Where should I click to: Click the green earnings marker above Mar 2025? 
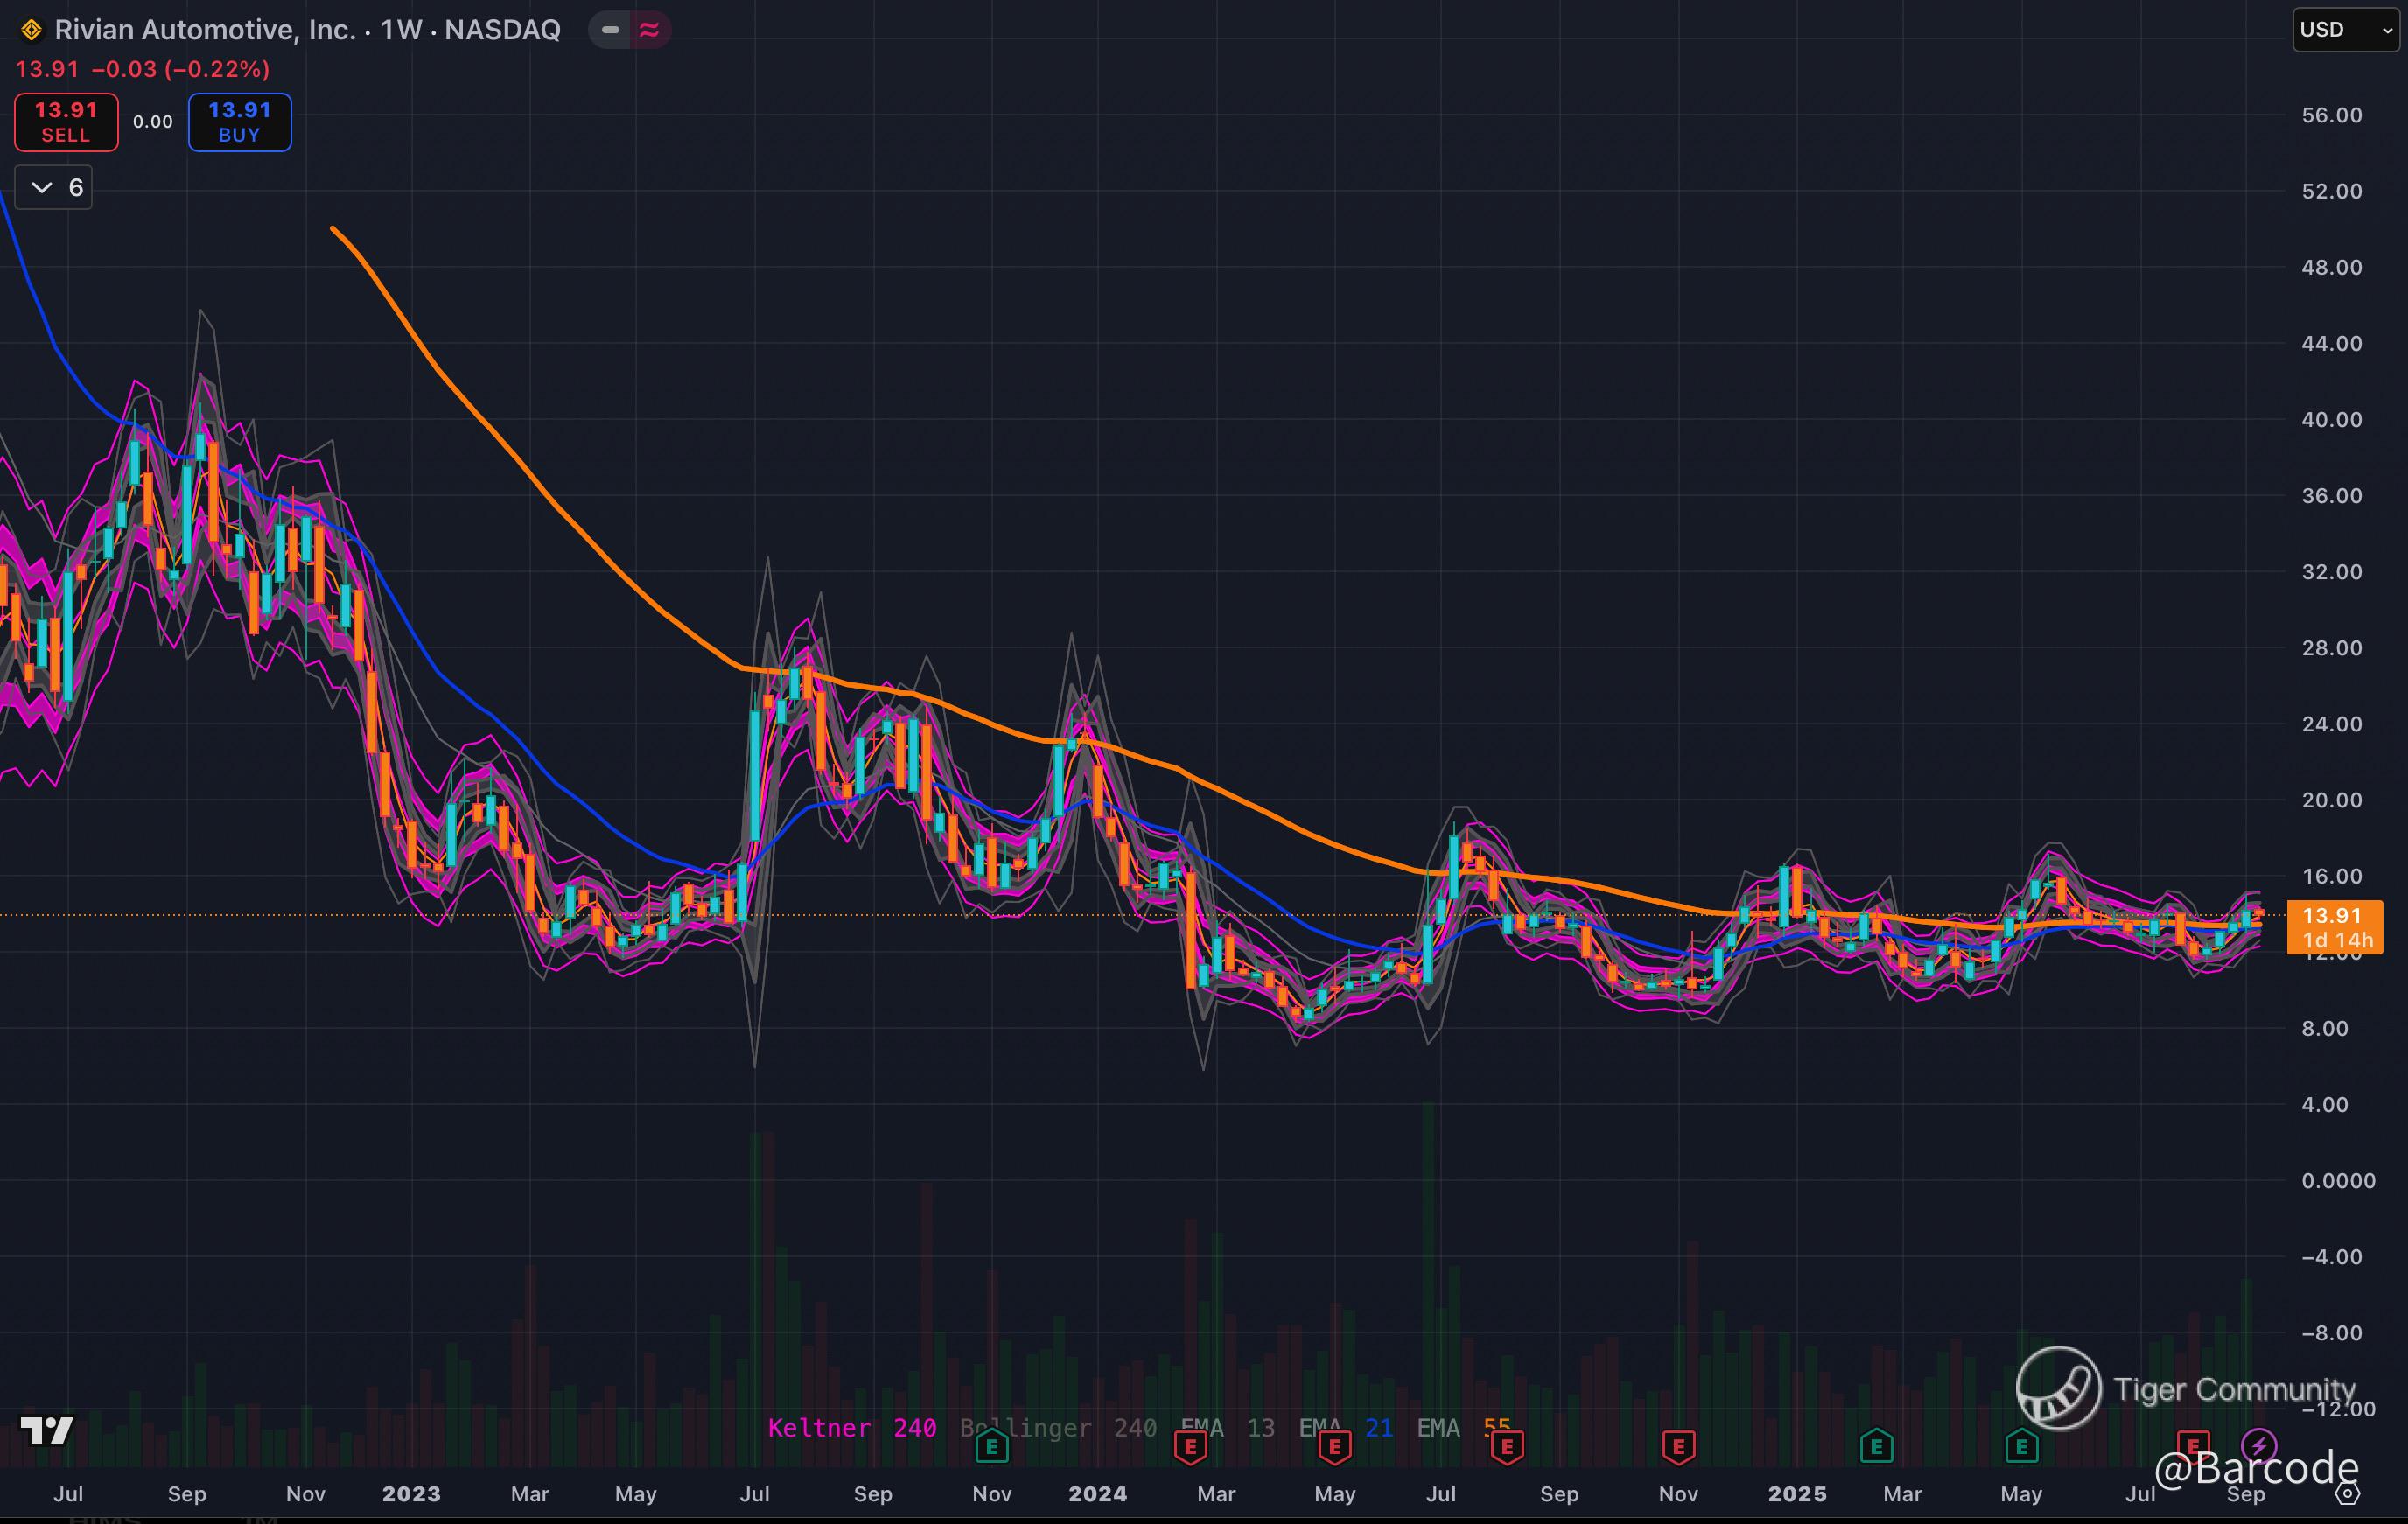click(1876, 1446)
